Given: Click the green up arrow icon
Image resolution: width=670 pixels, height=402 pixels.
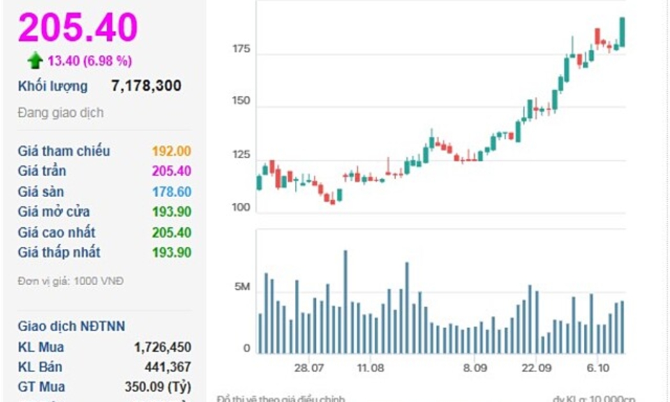Looking at the screenshot, I should click(x=35, y=61).
